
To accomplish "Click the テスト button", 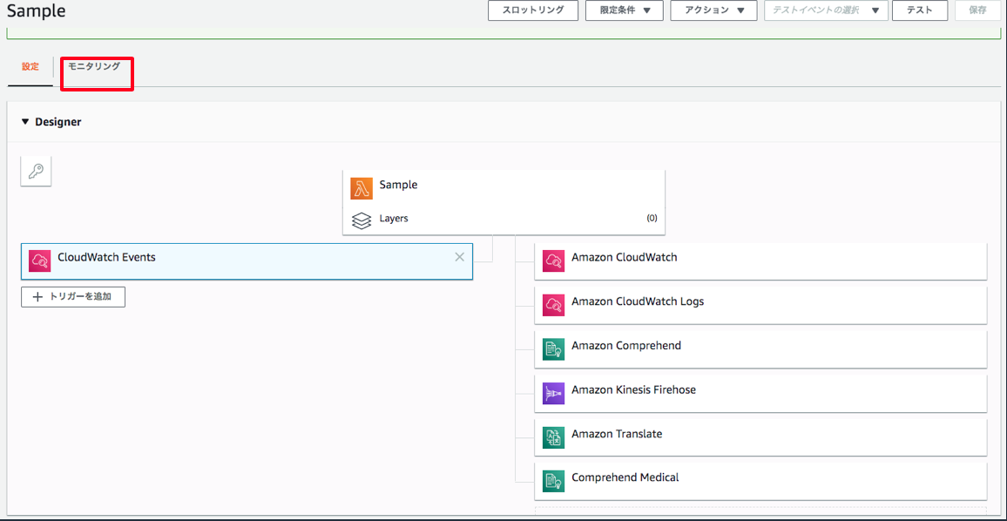I will coord(920,10).
